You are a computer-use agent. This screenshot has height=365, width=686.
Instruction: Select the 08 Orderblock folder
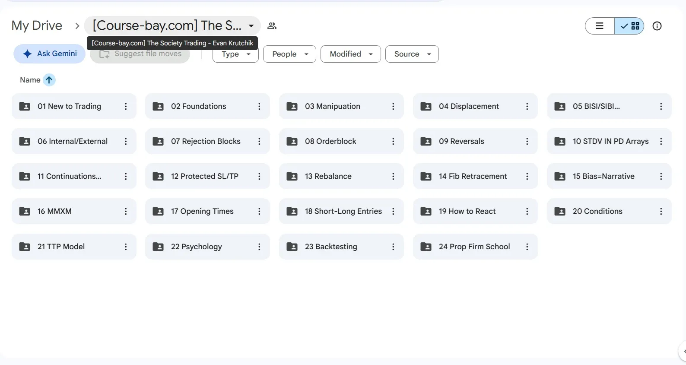341,141
